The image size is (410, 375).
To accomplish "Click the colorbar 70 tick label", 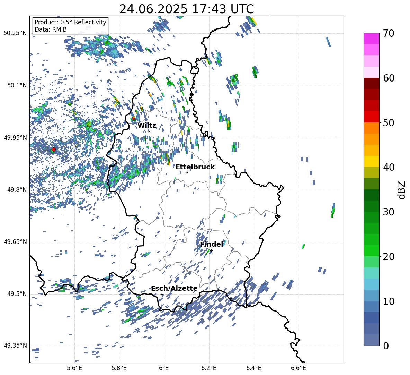I will 389,33.
